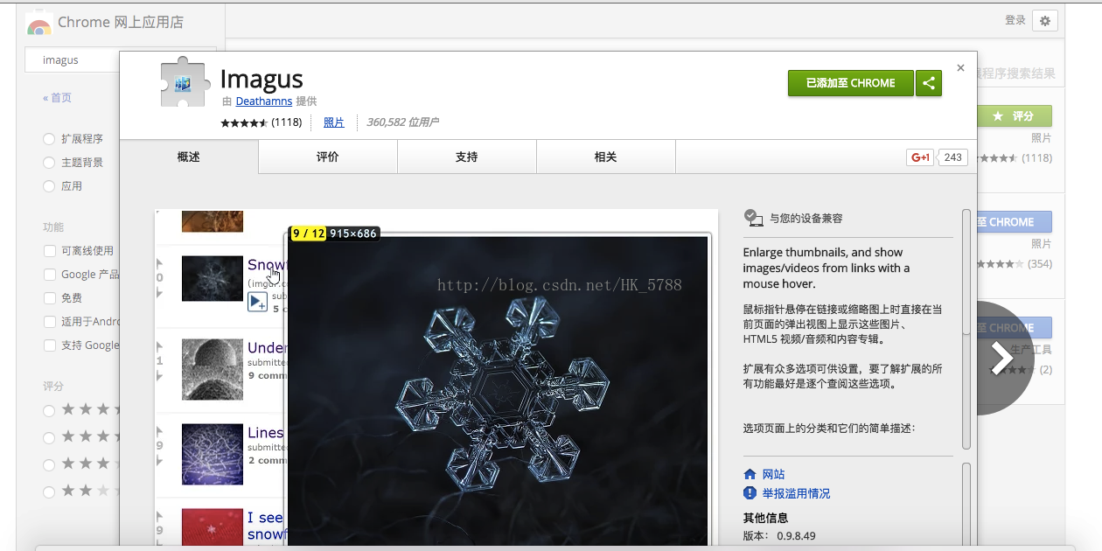Image resolution: width=1102 pixels, height=551 pixels.
Task: Click the 其他信息 heading
Action: tap(766, 517)
